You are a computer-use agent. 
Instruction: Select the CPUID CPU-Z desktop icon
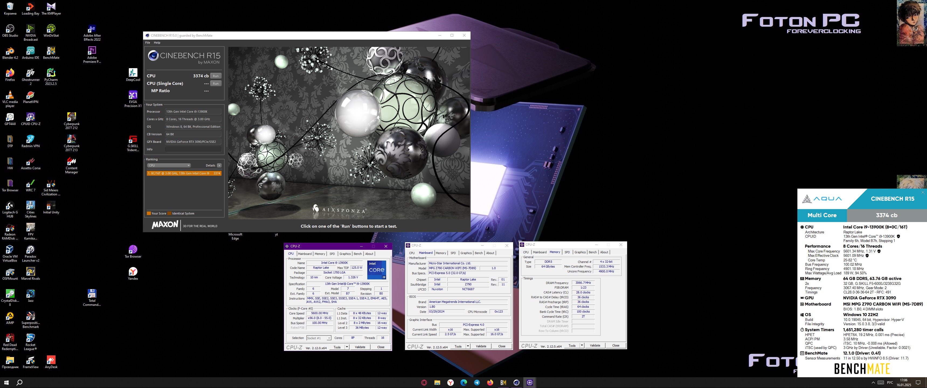(31, 119)
